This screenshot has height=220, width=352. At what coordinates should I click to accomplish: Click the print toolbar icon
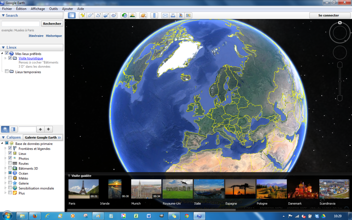pyautogui.click(x=173, y=16)
